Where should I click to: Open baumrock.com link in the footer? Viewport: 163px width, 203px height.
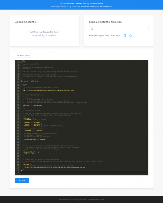coord(97,200)
